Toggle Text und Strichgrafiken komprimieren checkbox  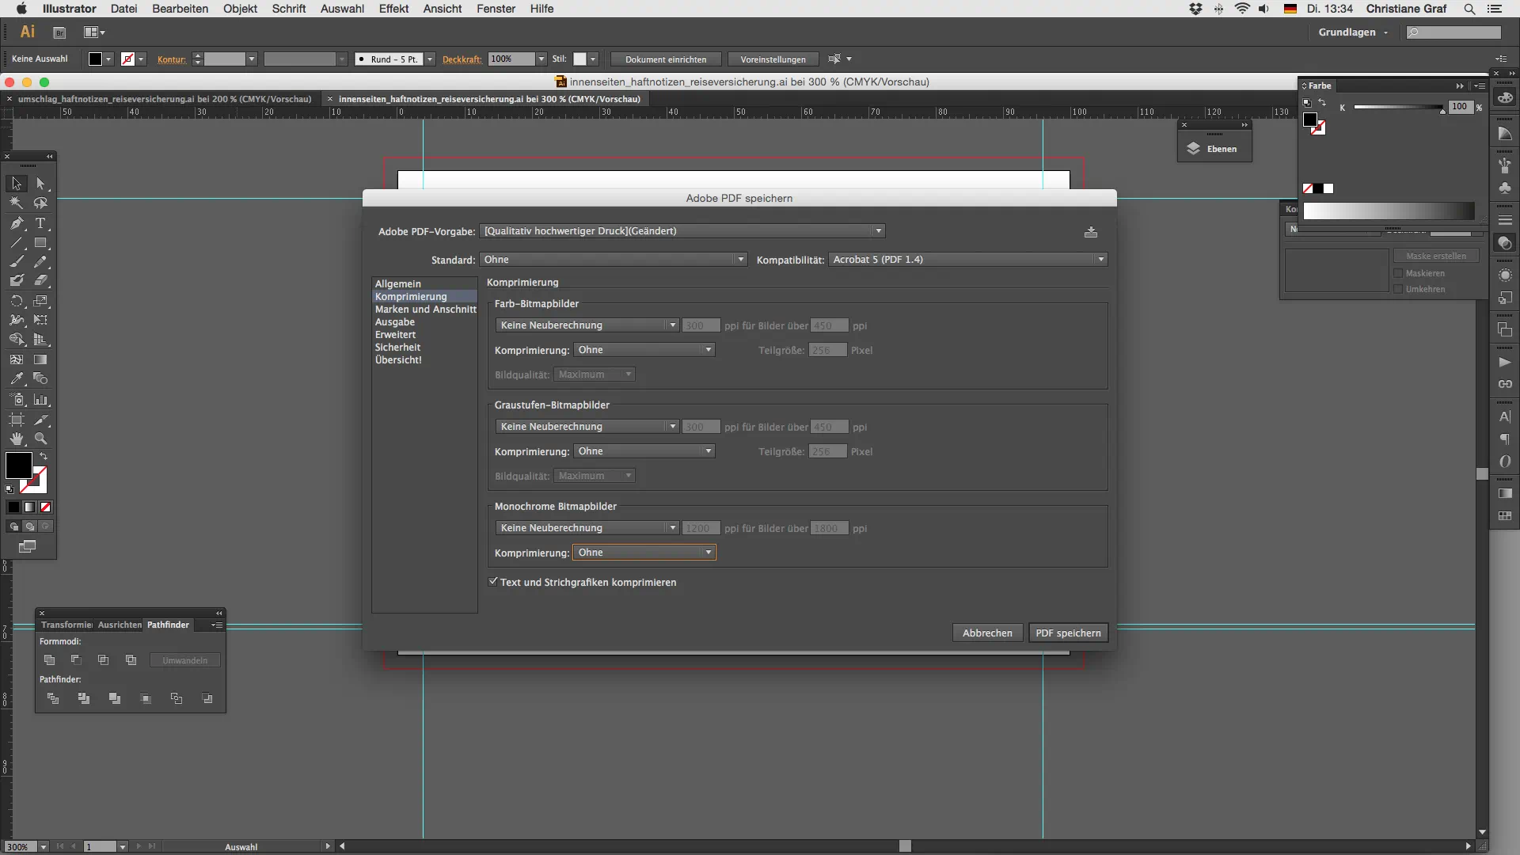(493, 581)
